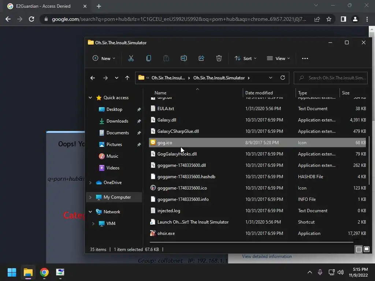Click the file list vertical scrollbar
Screen dimensions: 375x281
pyautogui.click(x=370, y=160)
